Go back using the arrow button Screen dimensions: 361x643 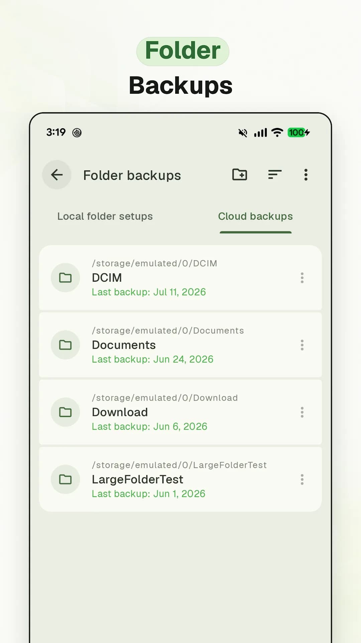(x=57, y=175)
